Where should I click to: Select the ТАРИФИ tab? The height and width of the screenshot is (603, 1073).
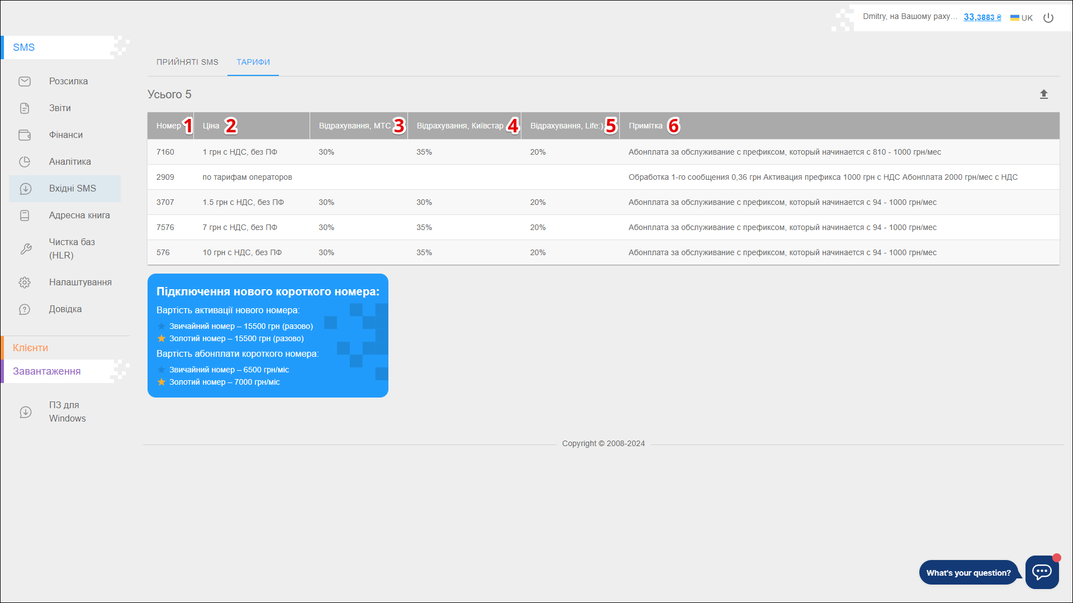253,62
